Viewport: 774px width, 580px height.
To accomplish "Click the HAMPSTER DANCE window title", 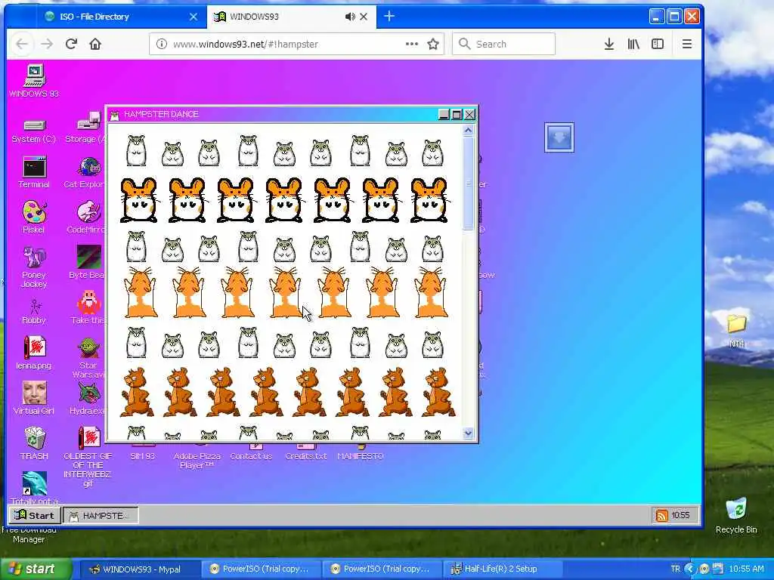I will (x=161, y=114).
